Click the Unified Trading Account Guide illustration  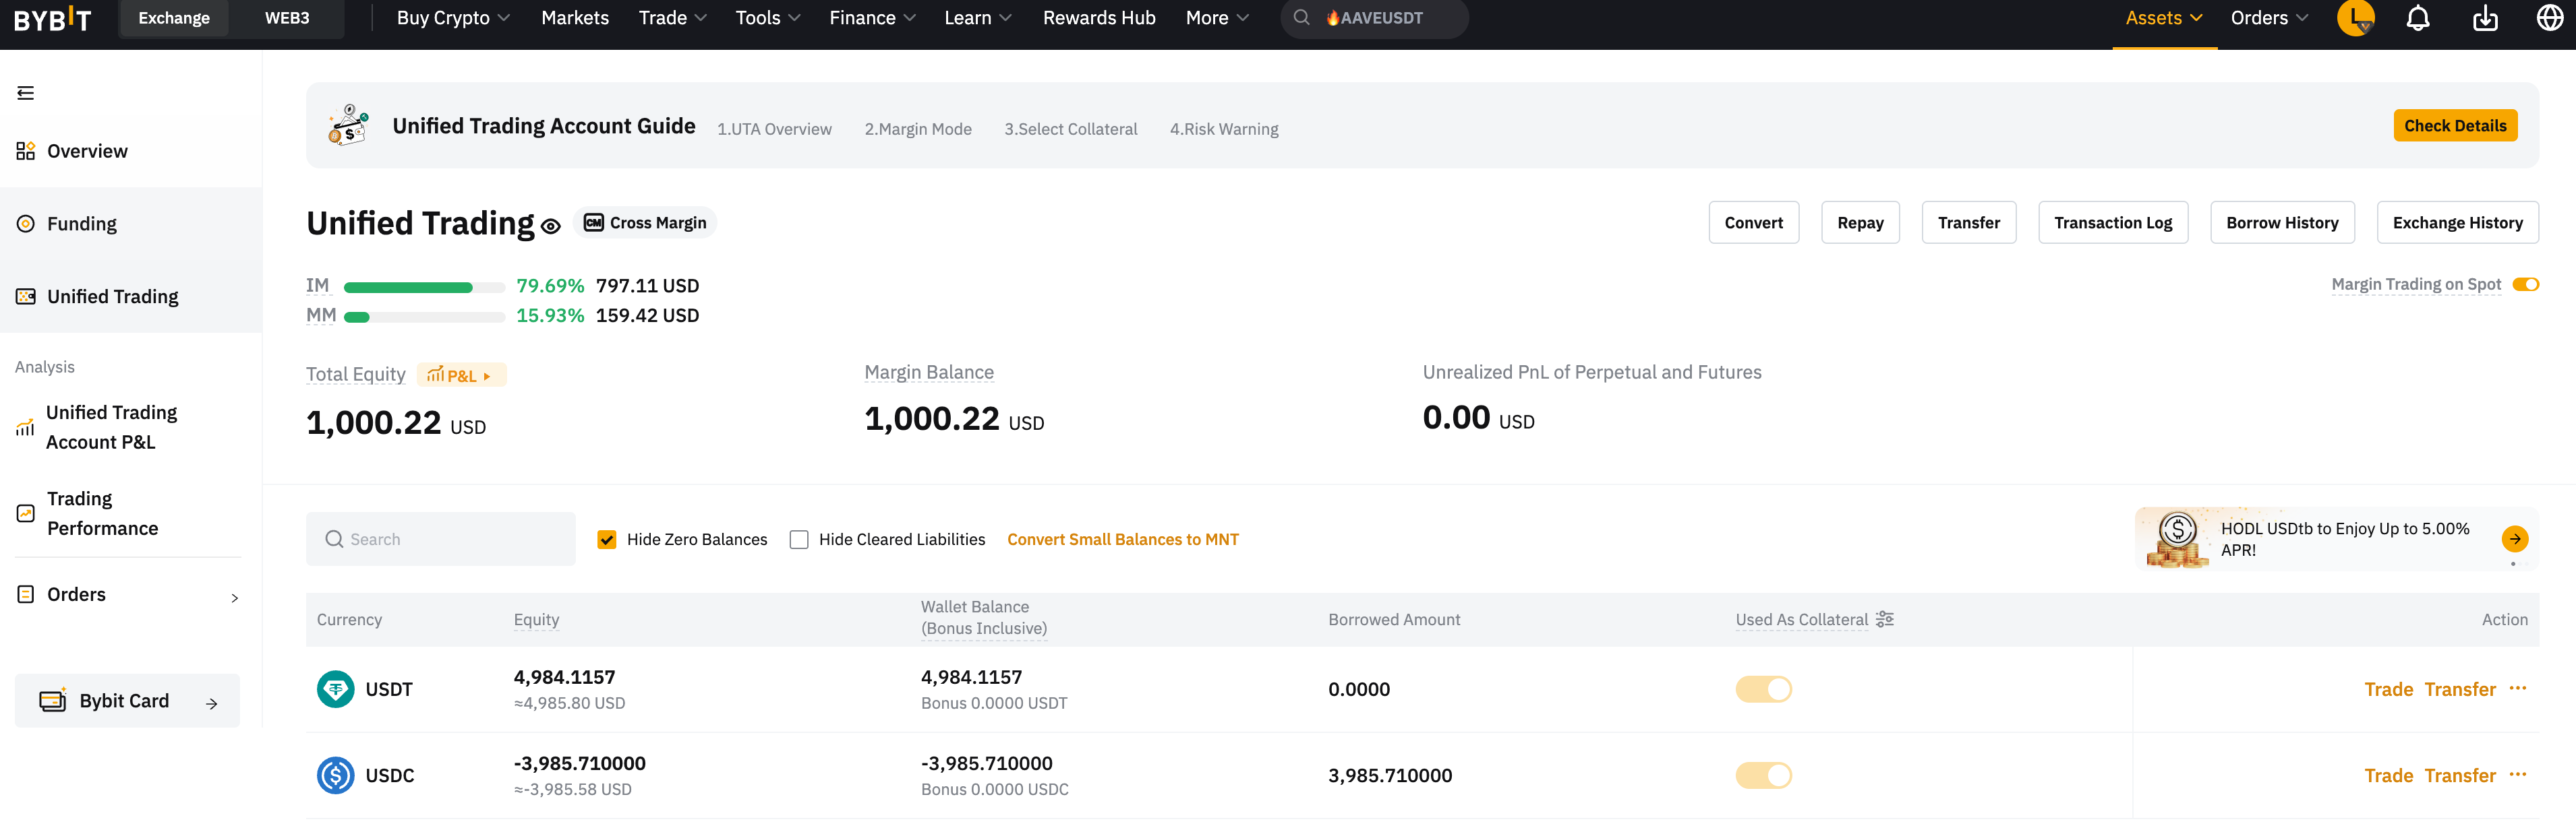click(348, 126)
